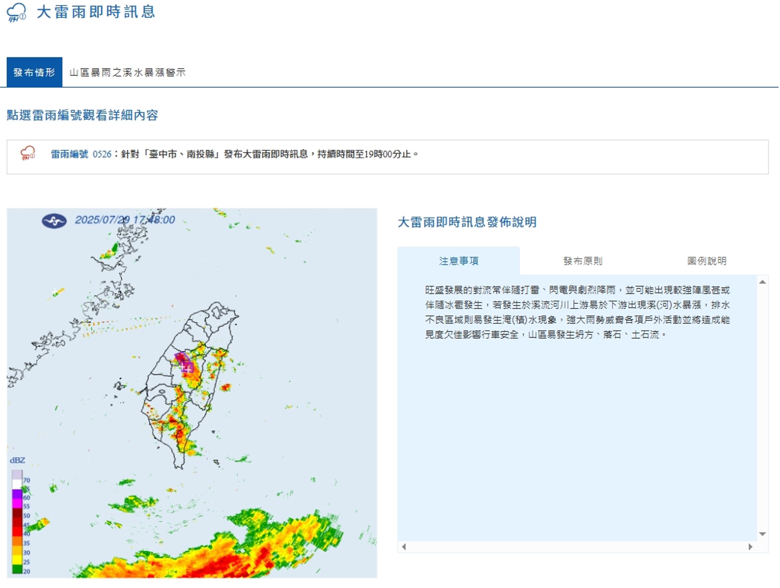Switch to 山區暴雨之溪水暴漲警示 tab
This screenshot has height=588, width=780.
click(x=128, y=73)
